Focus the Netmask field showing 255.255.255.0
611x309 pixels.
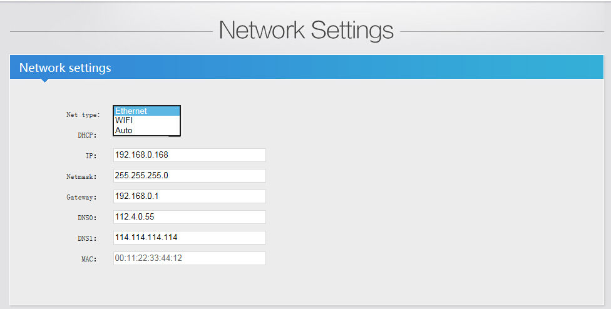[189, 176]
